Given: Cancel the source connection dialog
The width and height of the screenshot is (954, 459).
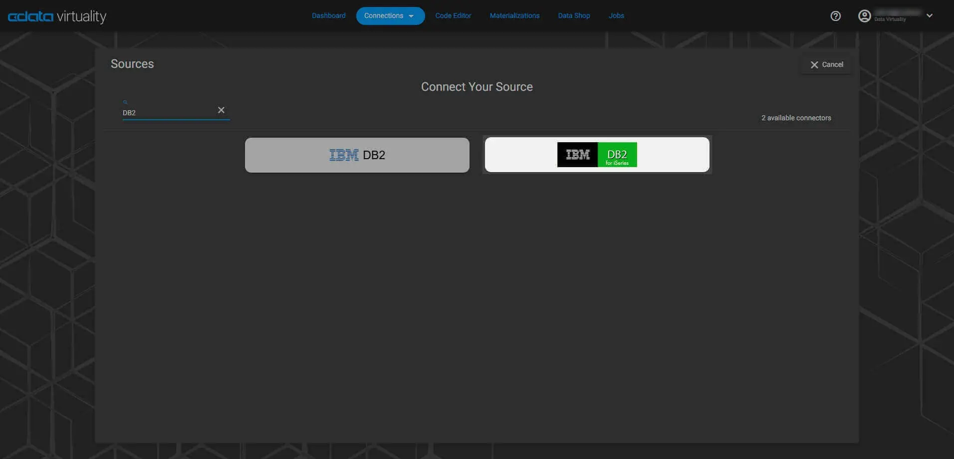Looking at the screenshot, I should coord(826,65).
